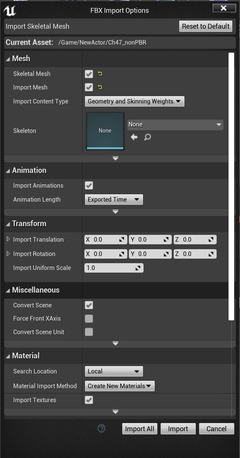Click spinner handle on Import Translation Z
This screenshot has height=458, width=240.
[211, 239]
